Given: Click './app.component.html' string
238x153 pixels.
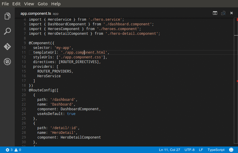Looking at the screenshot, I should pyautogui.click(x=84, y=52).
